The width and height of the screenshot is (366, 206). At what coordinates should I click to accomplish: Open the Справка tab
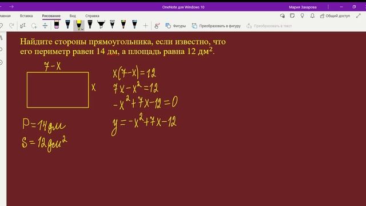tap(92, 16)
